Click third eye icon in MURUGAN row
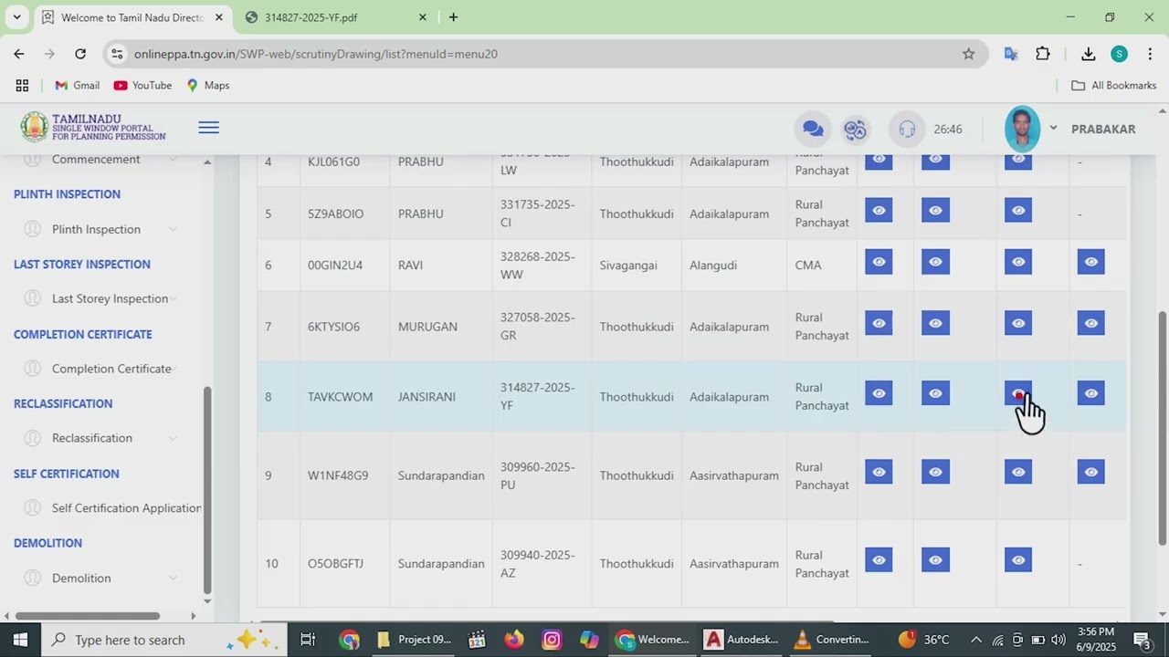Viewport: 1169px width, 657px height. coord(1018,323)
